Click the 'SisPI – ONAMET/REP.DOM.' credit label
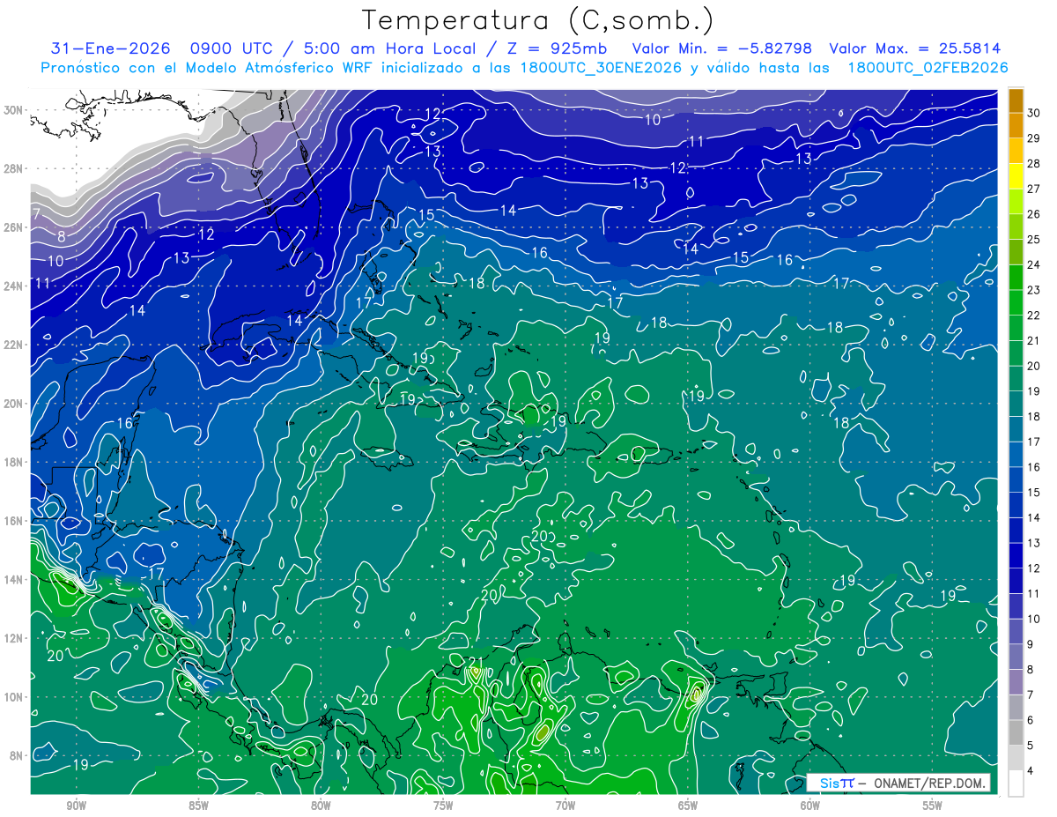 pos(898,783)
